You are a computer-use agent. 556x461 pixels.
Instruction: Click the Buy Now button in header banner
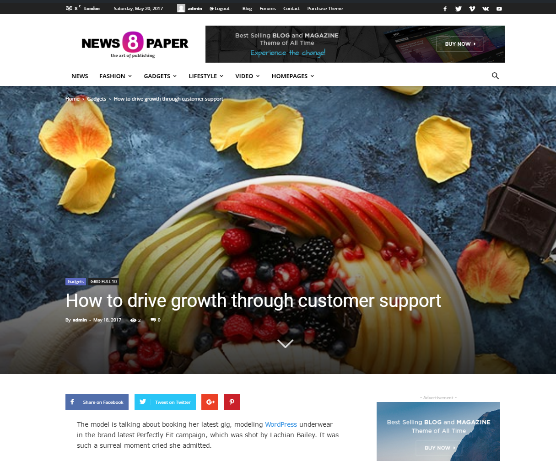(459, 44)
